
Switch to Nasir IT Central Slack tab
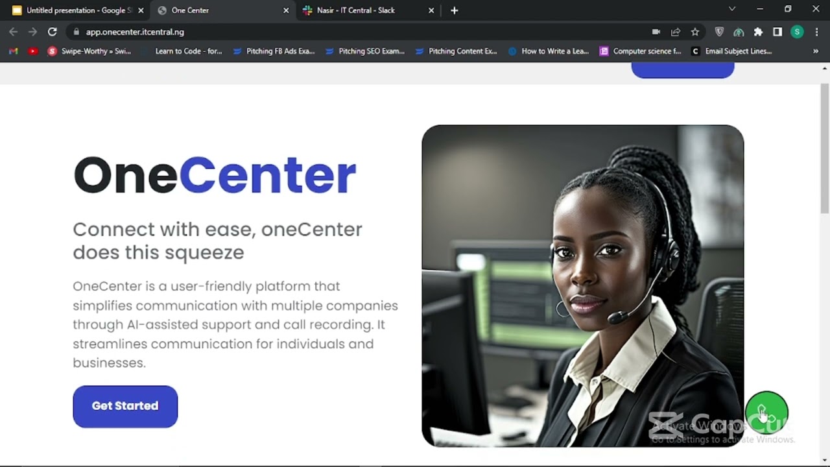click(x=355, y=10)
